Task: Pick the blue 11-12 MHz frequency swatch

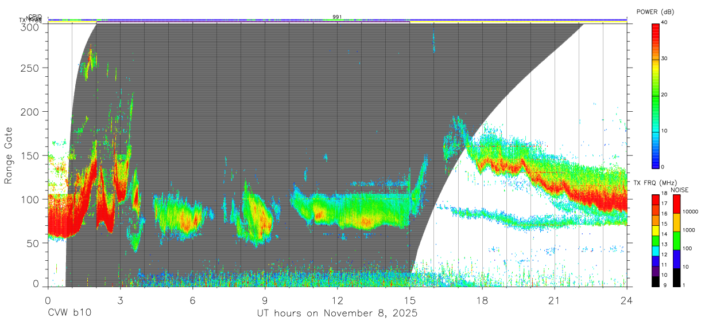Action: [x=656, y=261]
